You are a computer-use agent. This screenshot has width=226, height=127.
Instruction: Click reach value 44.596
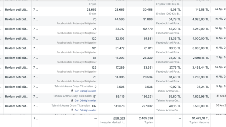120,19
